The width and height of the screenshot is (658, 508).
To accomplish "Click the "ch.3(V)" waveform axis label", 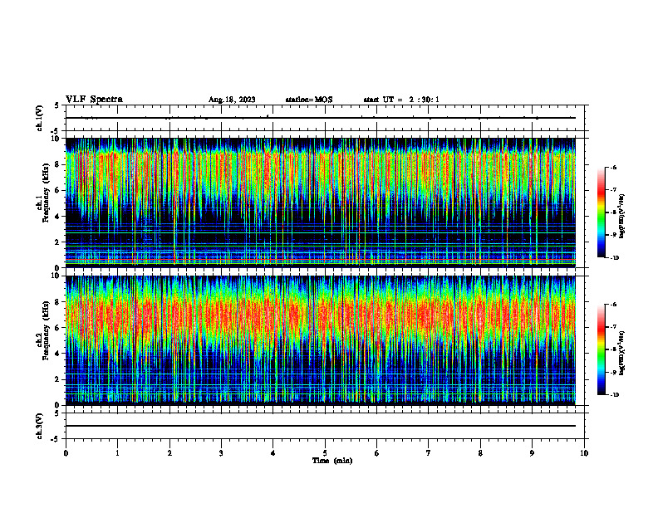I will (40, 426).
